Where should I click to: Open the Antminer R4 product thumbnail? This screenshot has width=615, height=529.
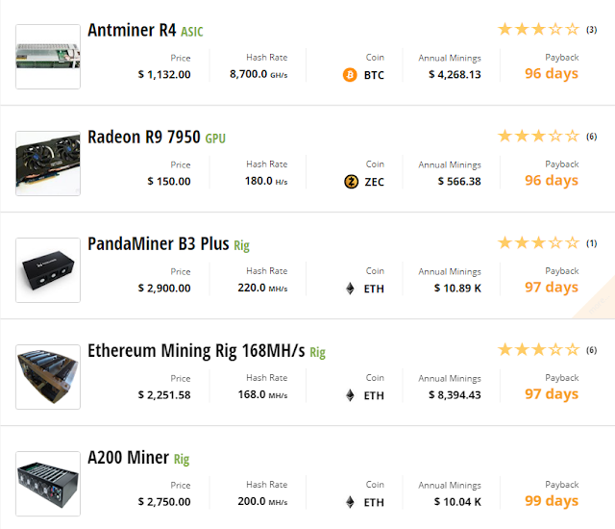(48, 57)
